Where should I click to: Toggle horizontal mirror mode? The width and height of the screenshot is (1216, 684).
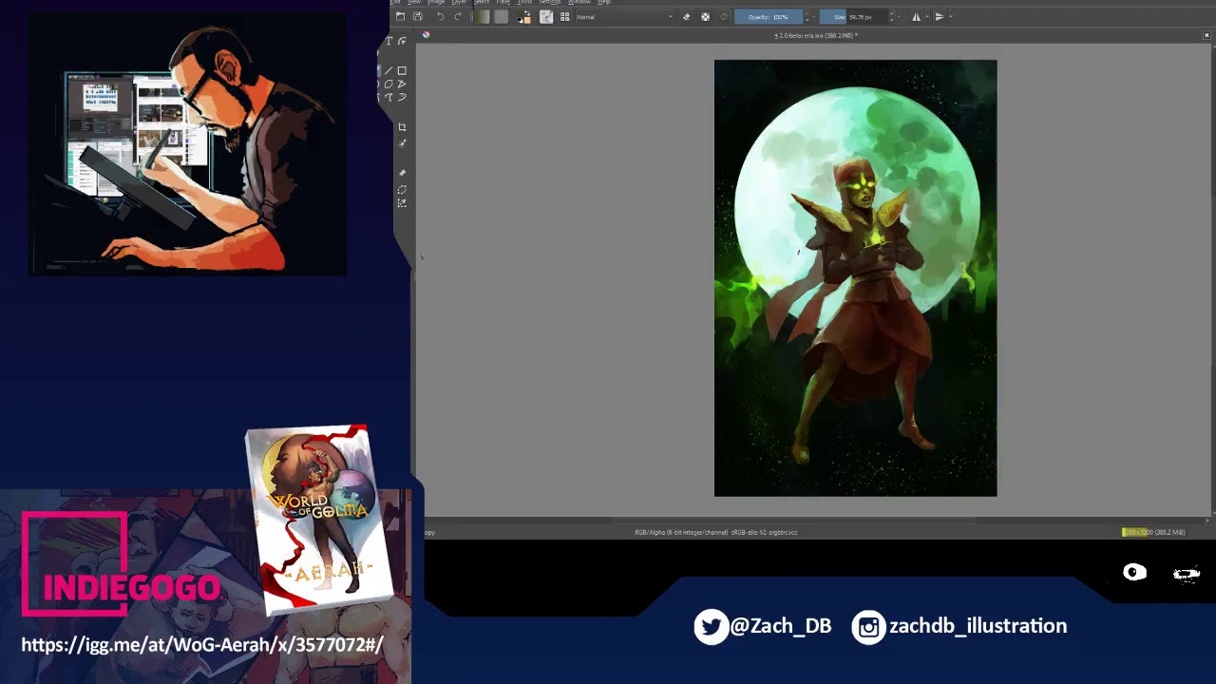point(916,16)
